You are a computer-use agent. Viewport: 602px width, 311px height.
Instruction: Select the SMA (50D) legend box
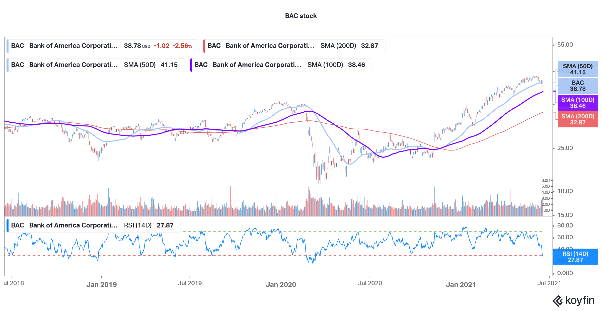pos(96,65)
